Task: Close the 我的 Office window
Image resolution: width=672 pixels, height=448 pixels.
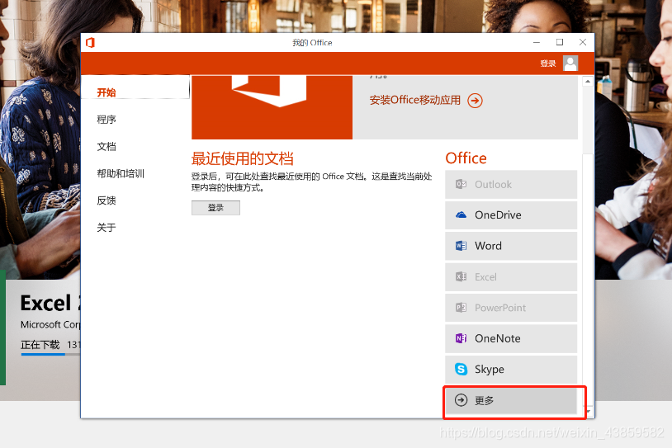Action: [583, 42]
